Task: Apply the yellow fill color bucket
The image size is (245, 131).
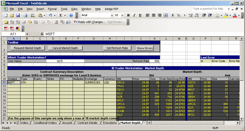Action: (x=226, y=15)
